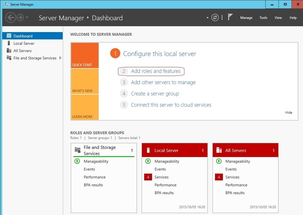Click the red 4 badge in Local Server tile
Viewport: 303px width, 215px height.
pos(148,177)
